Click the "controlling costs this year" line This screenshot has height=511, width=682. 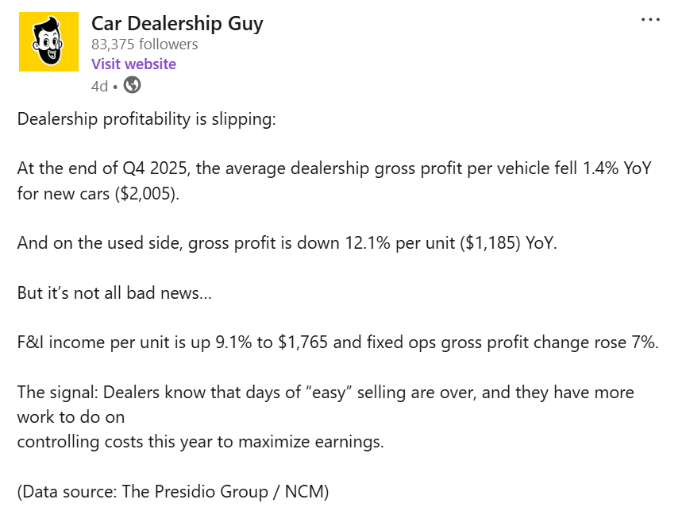pos(201,442)
